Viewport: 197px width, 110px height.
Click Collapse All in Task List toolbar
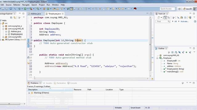tap(185, 18)
